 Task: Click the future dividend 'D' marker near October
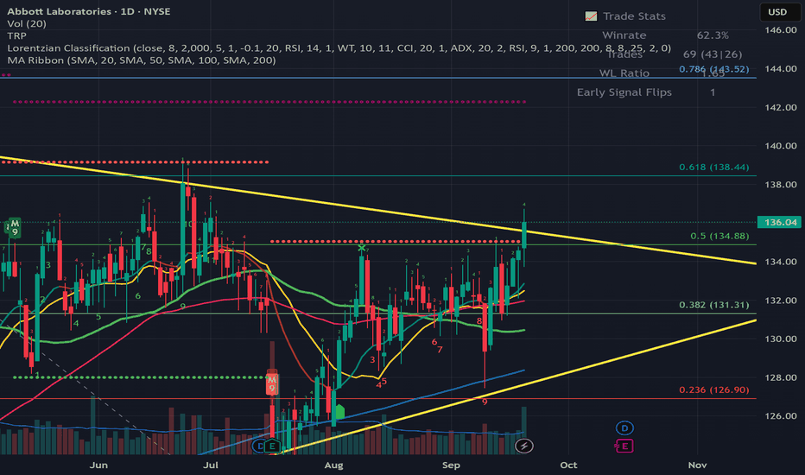624,427
